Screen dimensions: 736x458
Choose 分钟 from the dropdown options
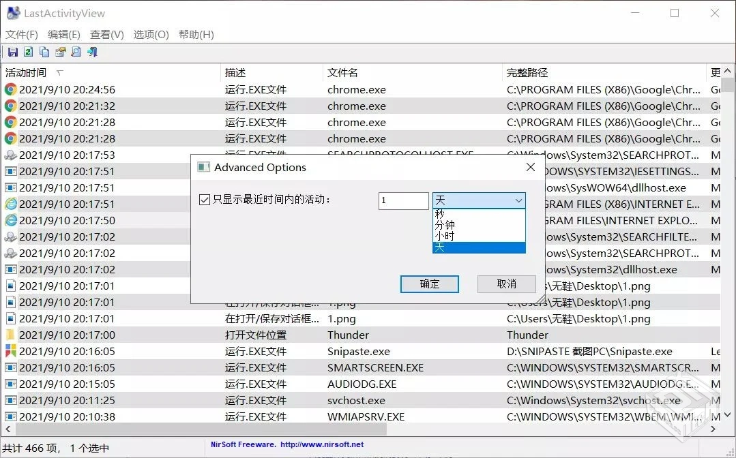pos(443,224)
